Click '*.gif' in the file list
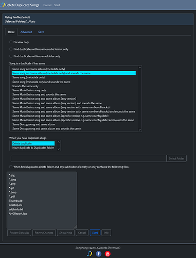The height and width of the screenshot is (258, 196). pyautogui.click(x=11, y=188)
